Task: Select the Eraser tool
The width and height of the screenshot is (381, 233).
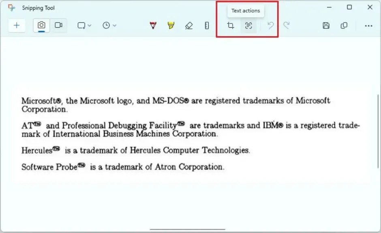Action: point(188,26)
